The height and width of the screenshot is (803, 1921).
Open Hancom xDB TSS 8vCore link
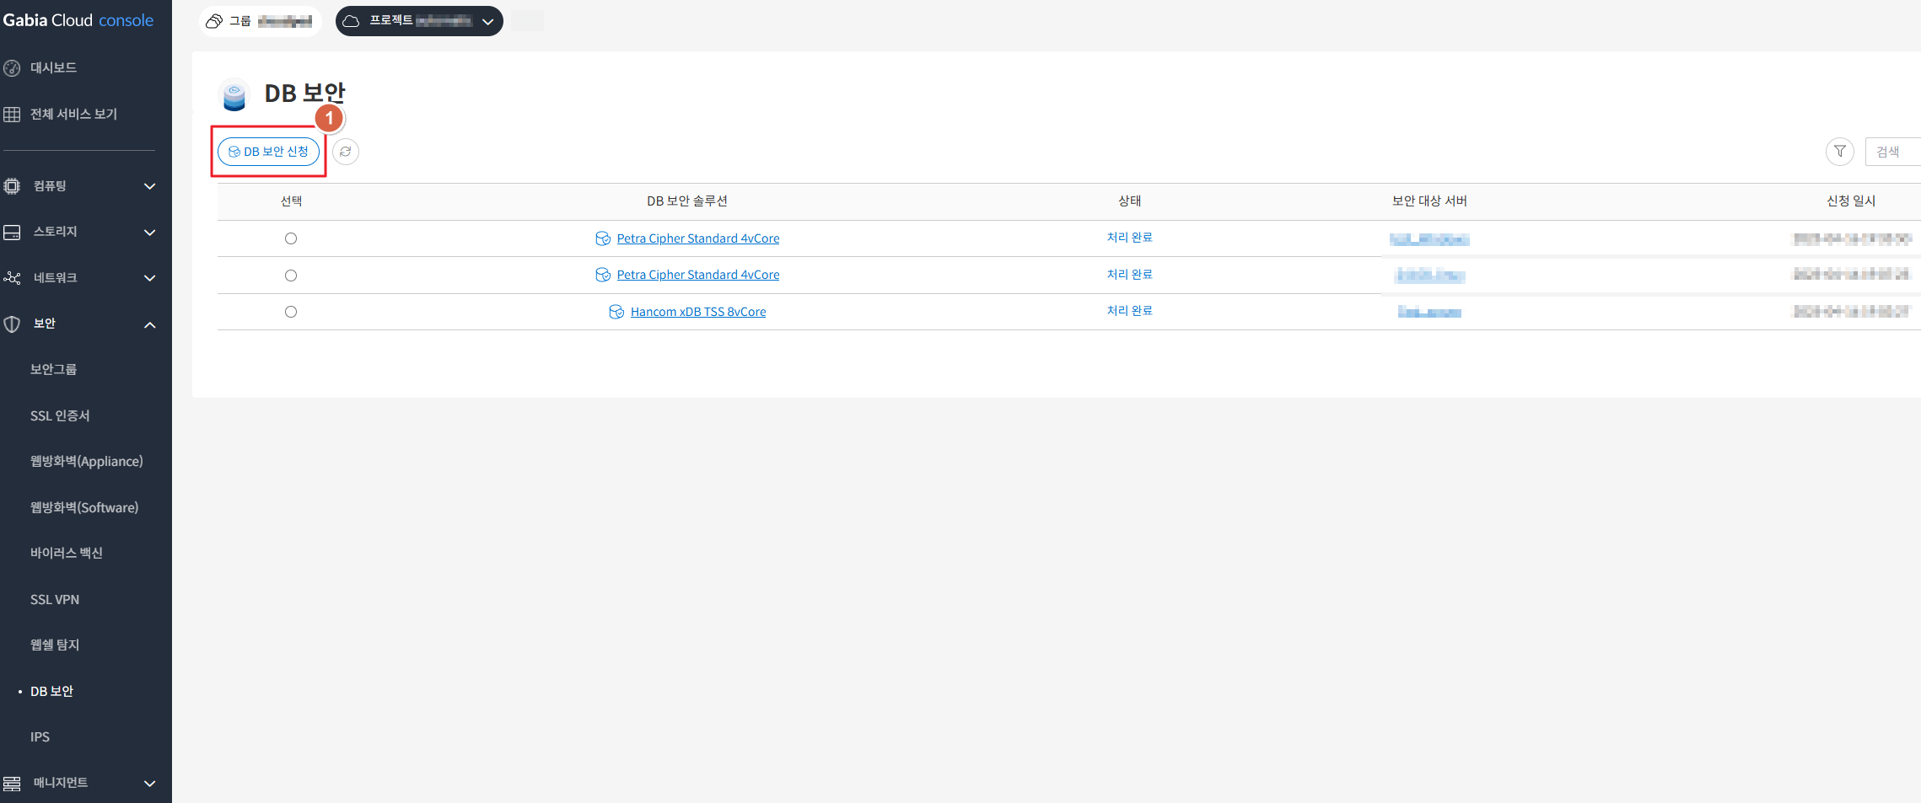[x=698, y=312]
